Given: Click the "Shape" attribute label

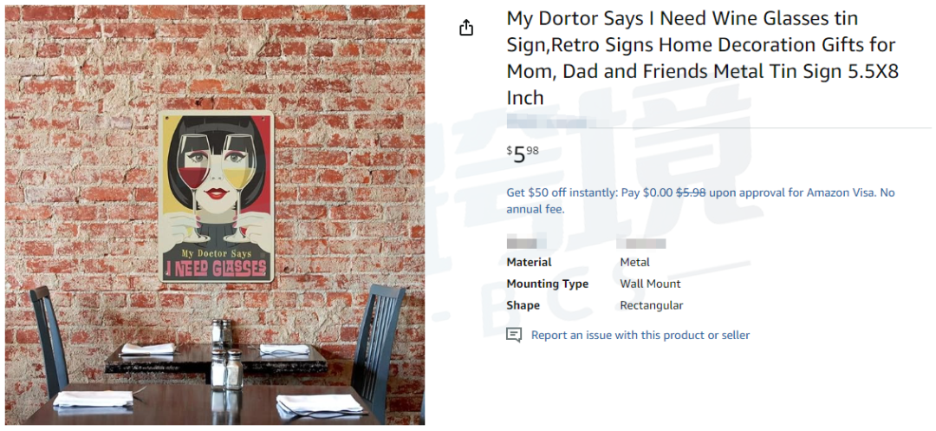Looking at the screenshot, I should (x=523, y=305).
